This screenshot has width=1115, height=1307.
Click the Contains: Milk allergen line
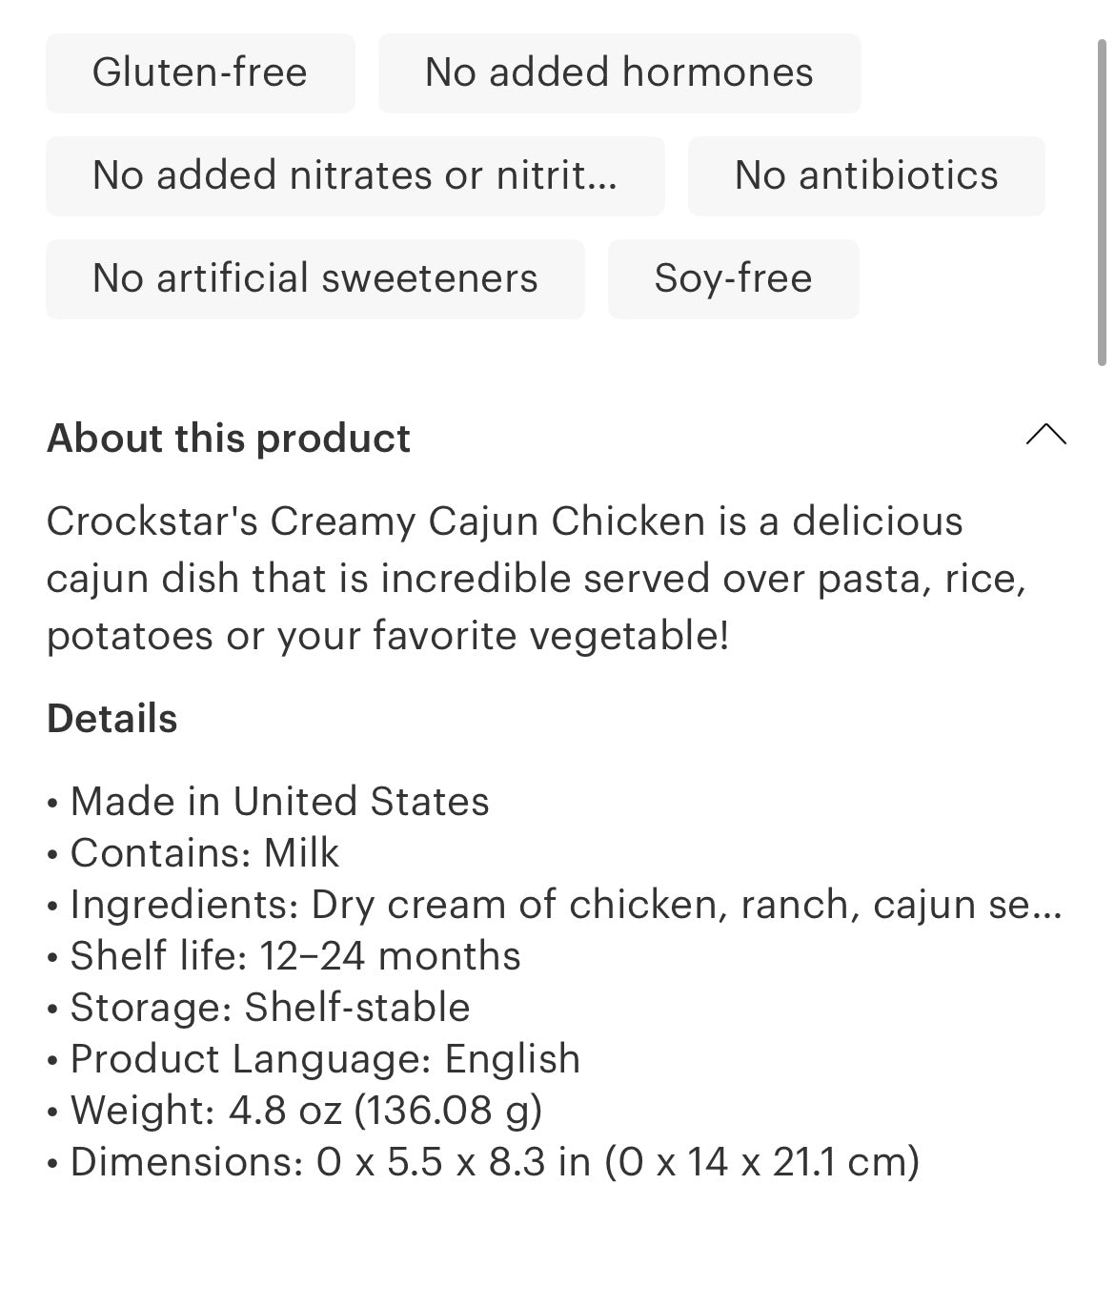click(x=204, y=853)
